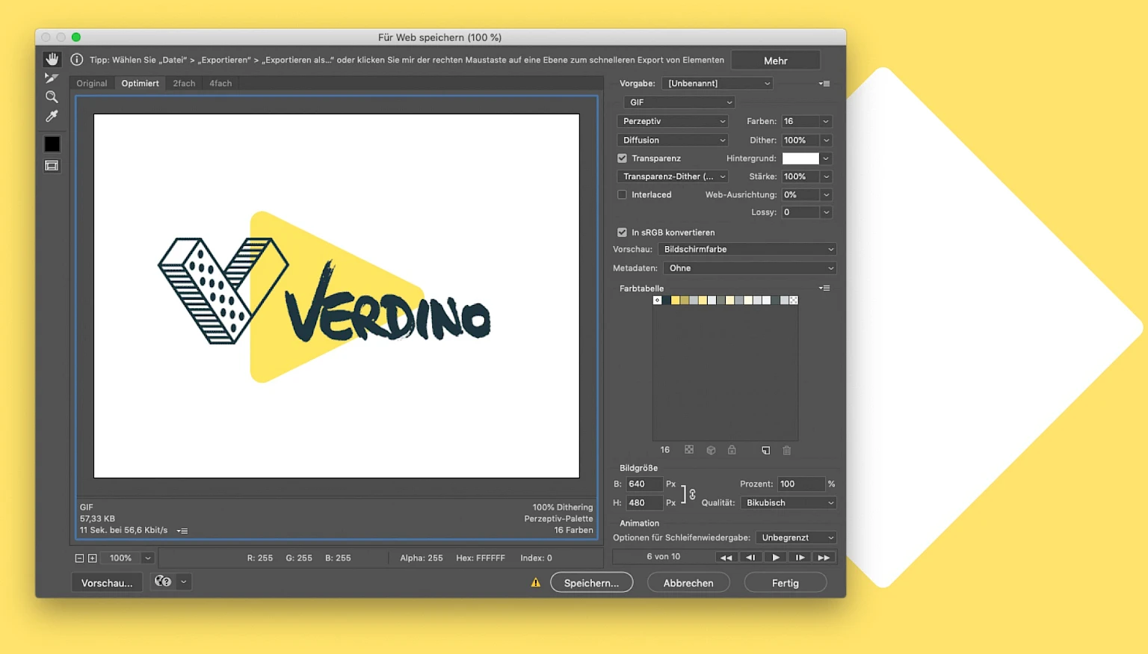The image size is (1148, 654).
Task: Switch to the 2fach tab
Action: pos(184,84)
